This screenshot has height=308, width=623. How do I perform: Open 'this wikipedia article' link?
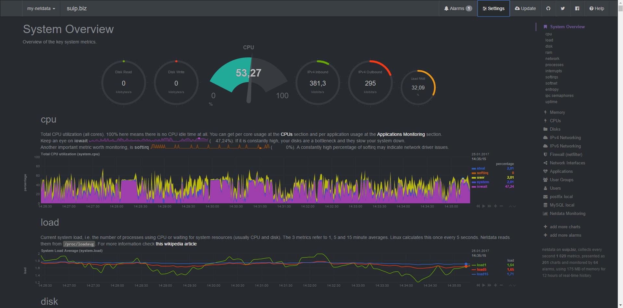[x=176, y=244]
